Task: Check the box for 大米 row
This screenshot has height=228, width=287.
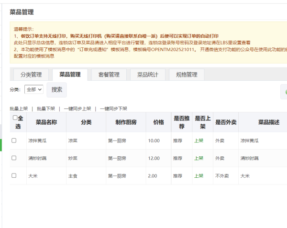Action: tap(14, 175)
